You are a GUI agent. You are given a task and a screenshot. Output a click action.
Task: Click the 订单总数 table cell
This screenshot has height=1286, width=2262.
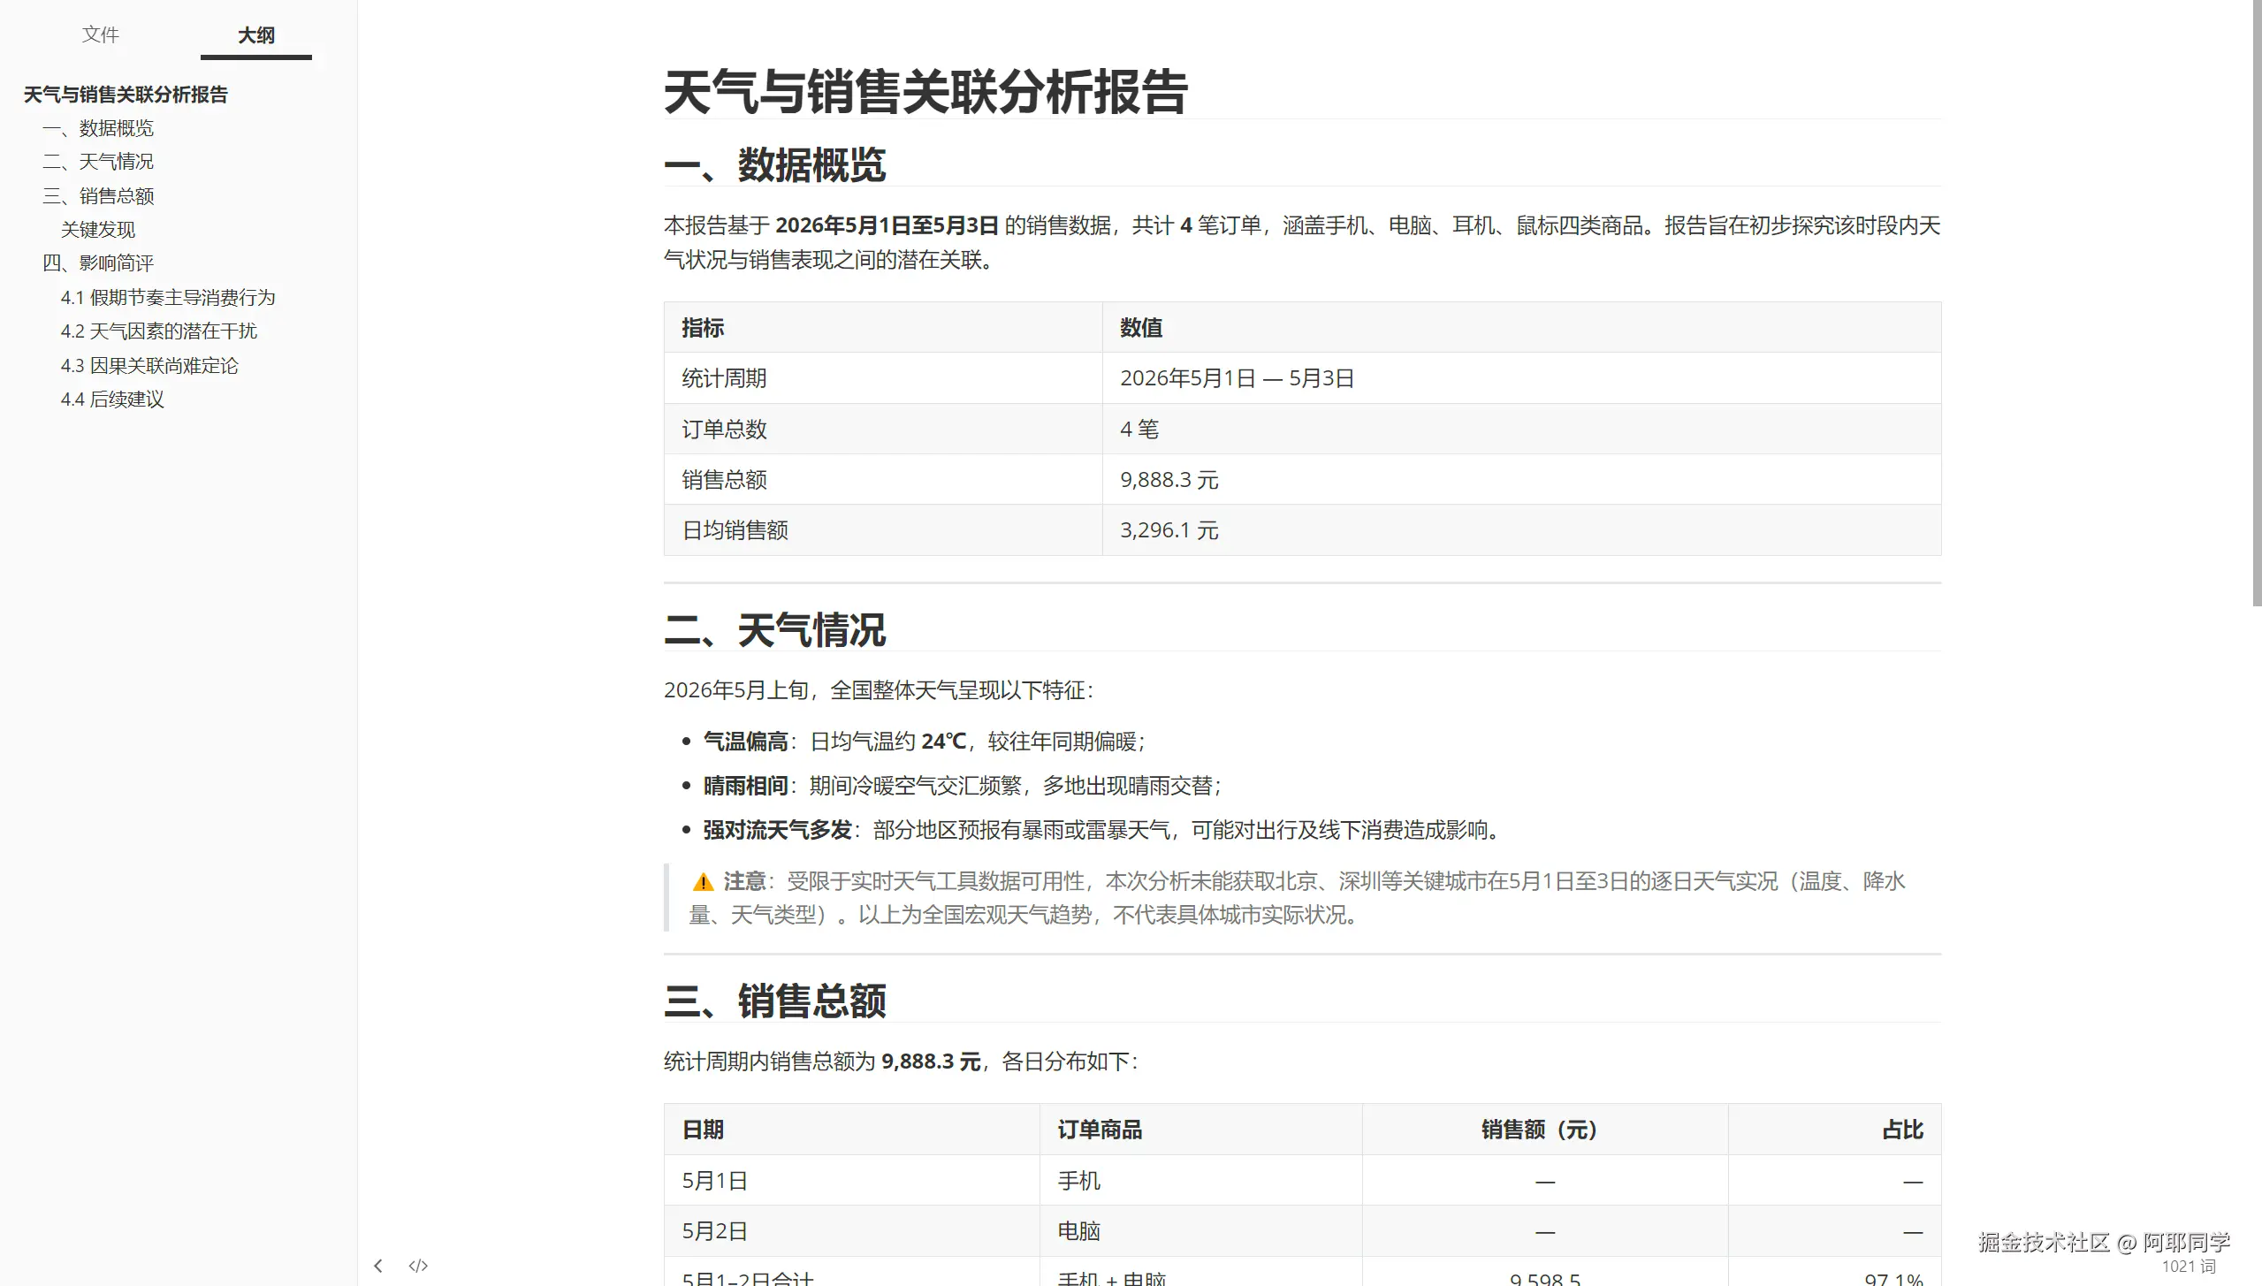(883, 430)
